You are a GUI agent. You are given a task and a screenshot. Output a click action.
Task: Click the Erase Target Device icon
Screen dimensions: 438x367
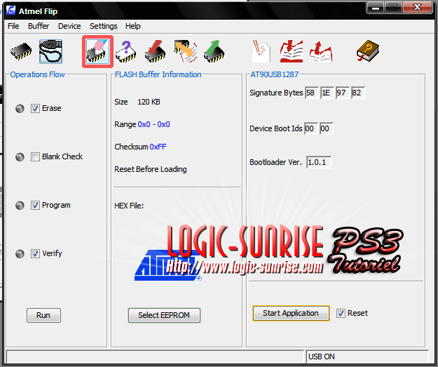(97, 51)
